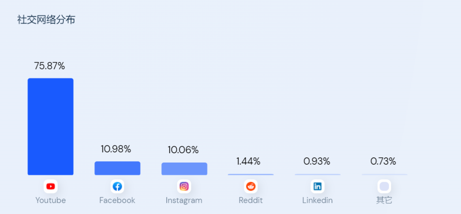Click the 0.73% value label
461x214 pixels.
[383, 161]
